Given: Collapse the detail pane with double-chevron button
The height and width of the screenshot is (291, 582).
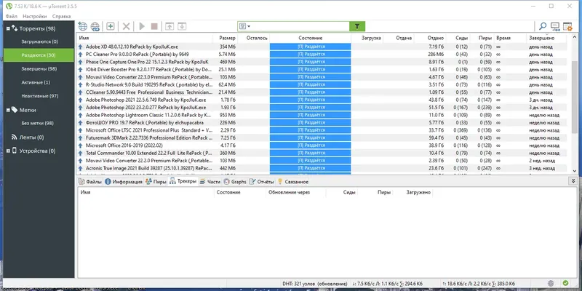Looking at the screenshot, I should [574, 180].
